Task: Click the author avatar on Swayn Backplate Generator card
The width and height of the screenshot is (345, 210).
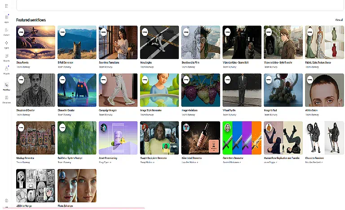Action: (145, 128)
